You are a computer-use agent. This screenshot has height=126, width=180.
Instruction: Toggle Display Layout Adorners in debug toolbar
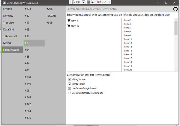tap(88, 2)
